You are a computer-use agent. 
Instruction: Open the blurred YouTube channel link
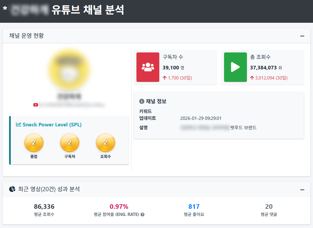click(72, 105)
